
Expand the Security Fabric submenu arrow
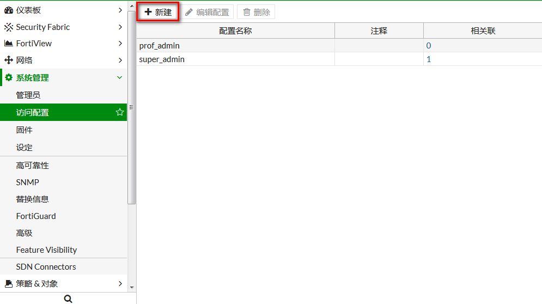tap(120, 27)
